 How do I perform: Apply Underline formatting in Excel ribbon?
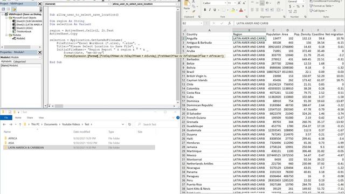[215, 10]
